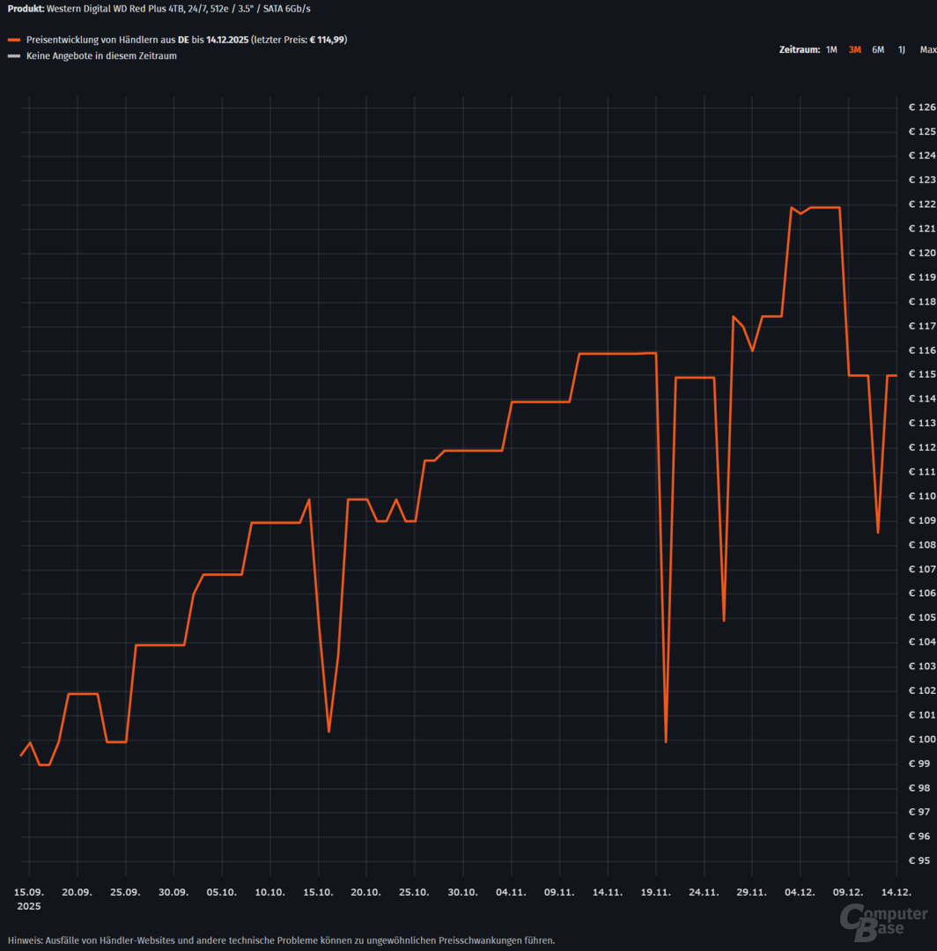Screen dimensions: 937x951
Task: Click the ComputerBase logo watermark
Action: (x=882, y=923)
